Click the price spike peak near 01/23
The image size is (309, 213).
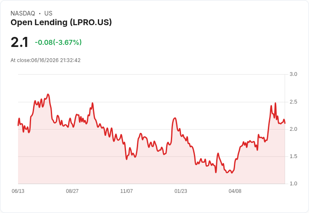175,118
